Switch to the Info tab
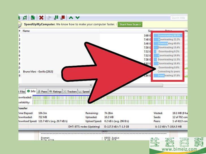 click(31, 91)
